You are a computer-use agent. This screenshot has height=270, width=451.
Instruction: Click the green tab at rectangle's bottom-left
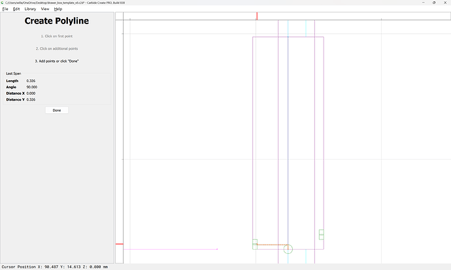[x=255, y=244]
